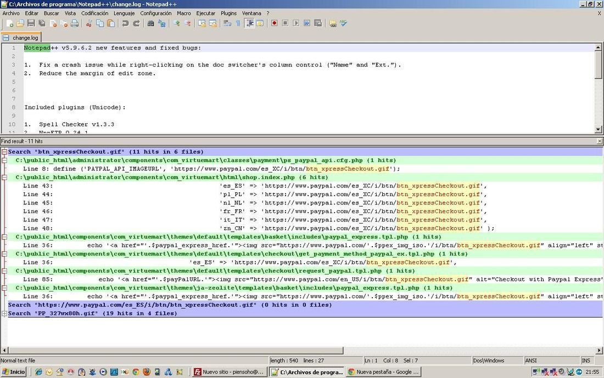The image size is (604, 378).
Task: Click the find results horizontal scrollbar right arrow
Action: 600,351
